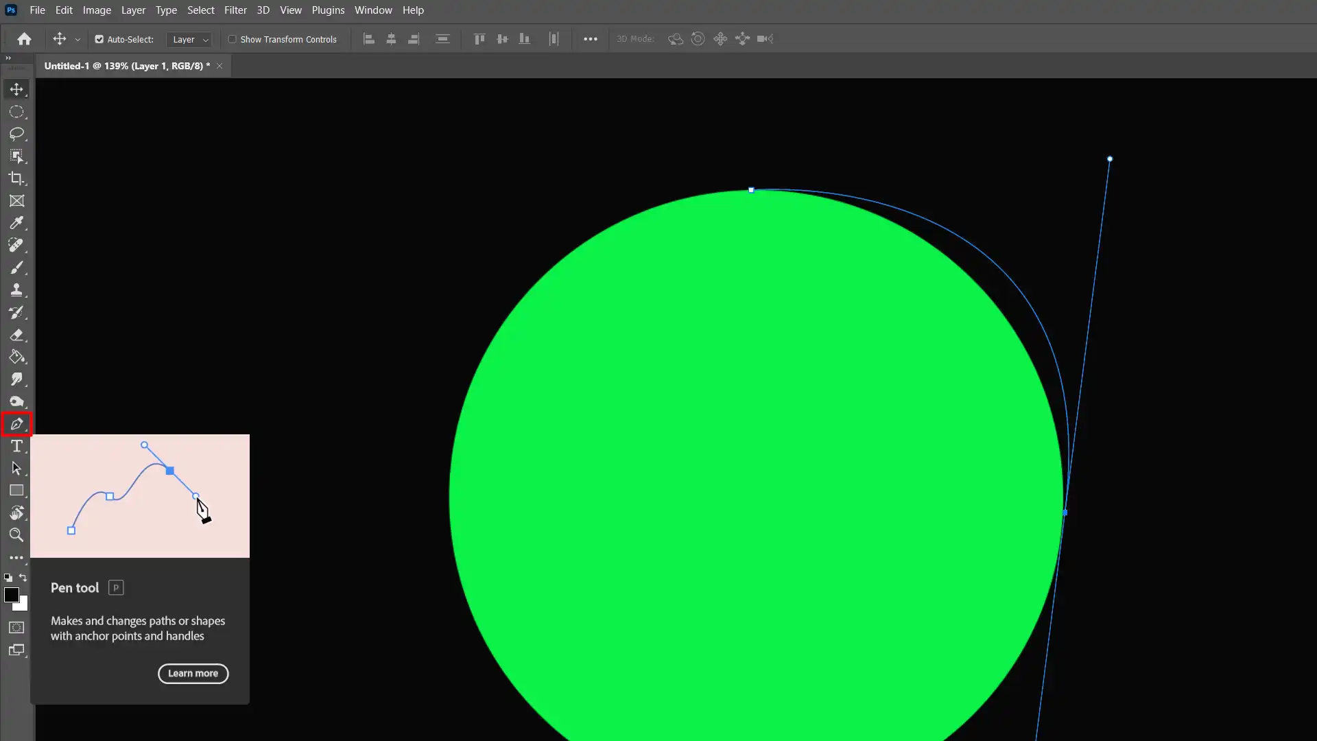
Task: Align horizontal centers of layers
Action: 391,39
